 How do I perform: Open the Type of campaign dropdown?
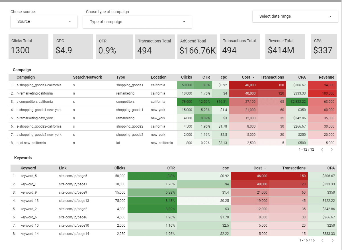point(137,22)
